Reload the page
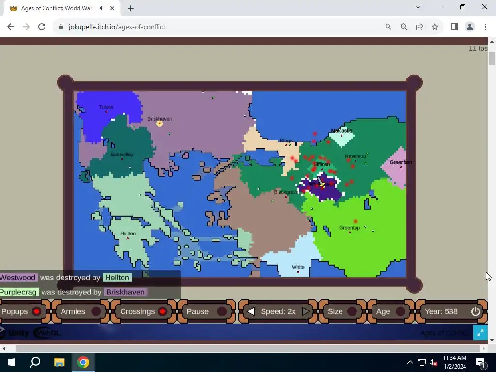The height and width of the screenshot is (372, 496). tap(42, 27)
